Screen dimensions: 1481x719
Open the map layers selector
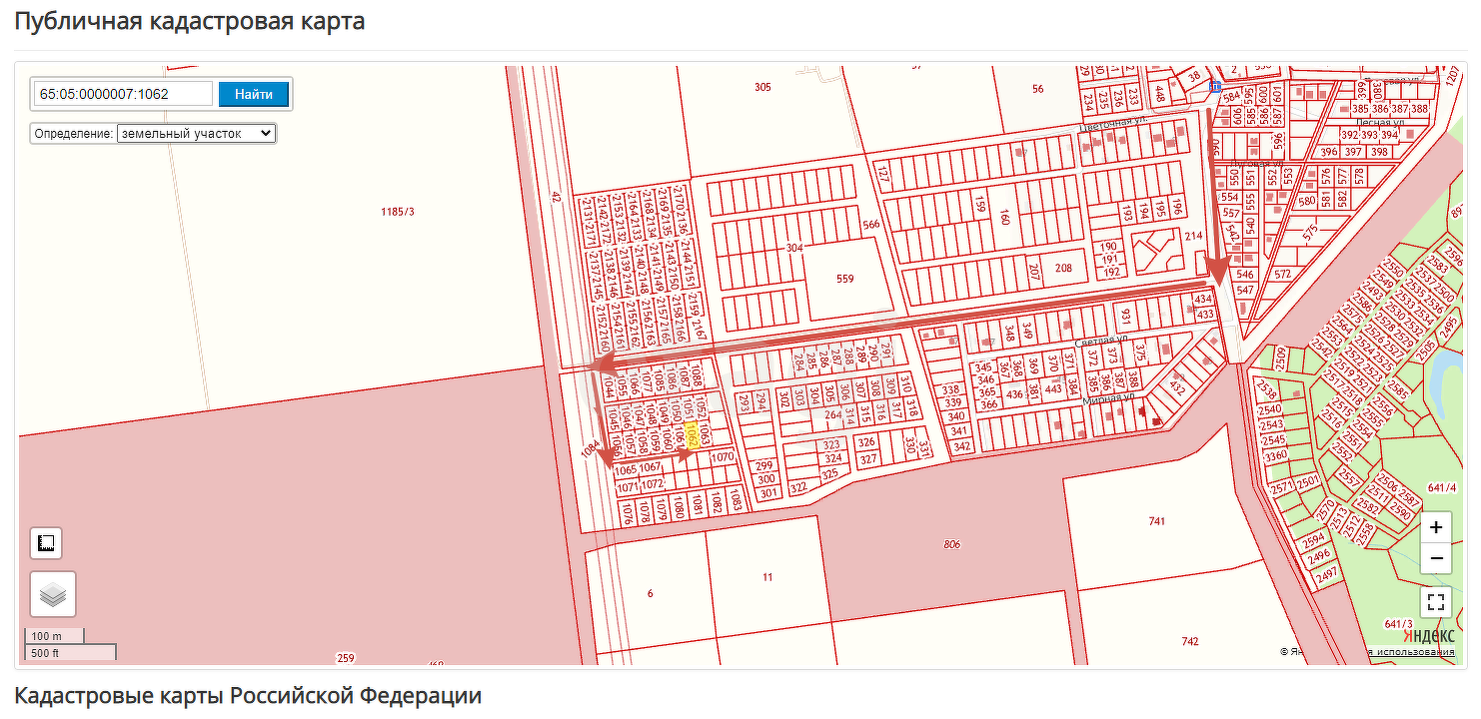pyautogui.click(x=53, y=595)
